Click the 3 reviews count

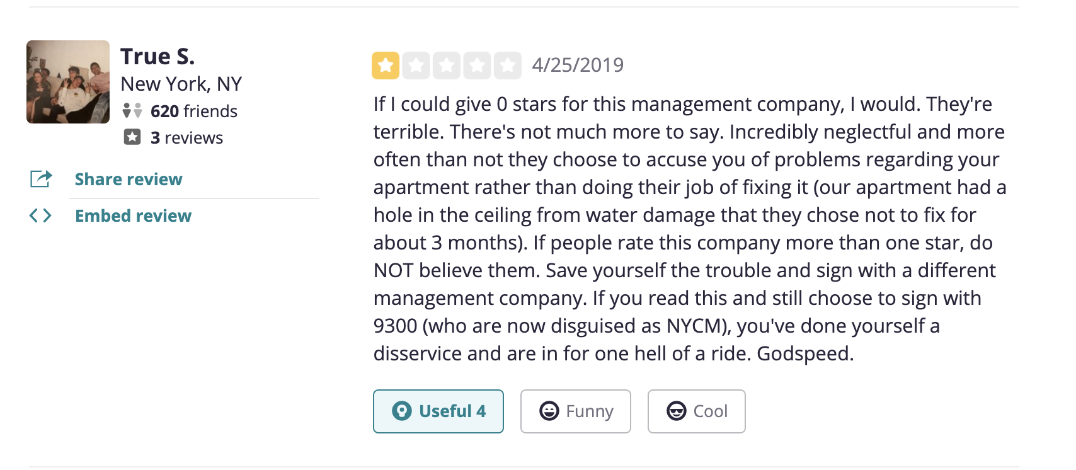point(186,138)
